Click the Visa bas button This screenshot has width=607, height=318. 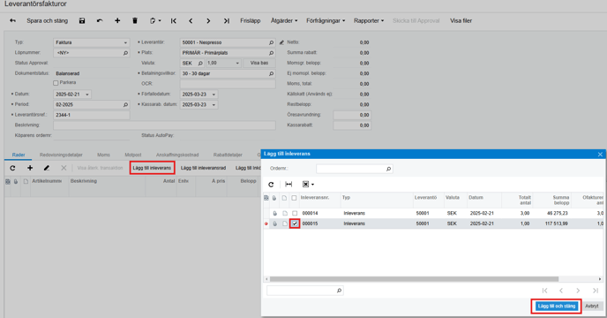click(259, 63)
